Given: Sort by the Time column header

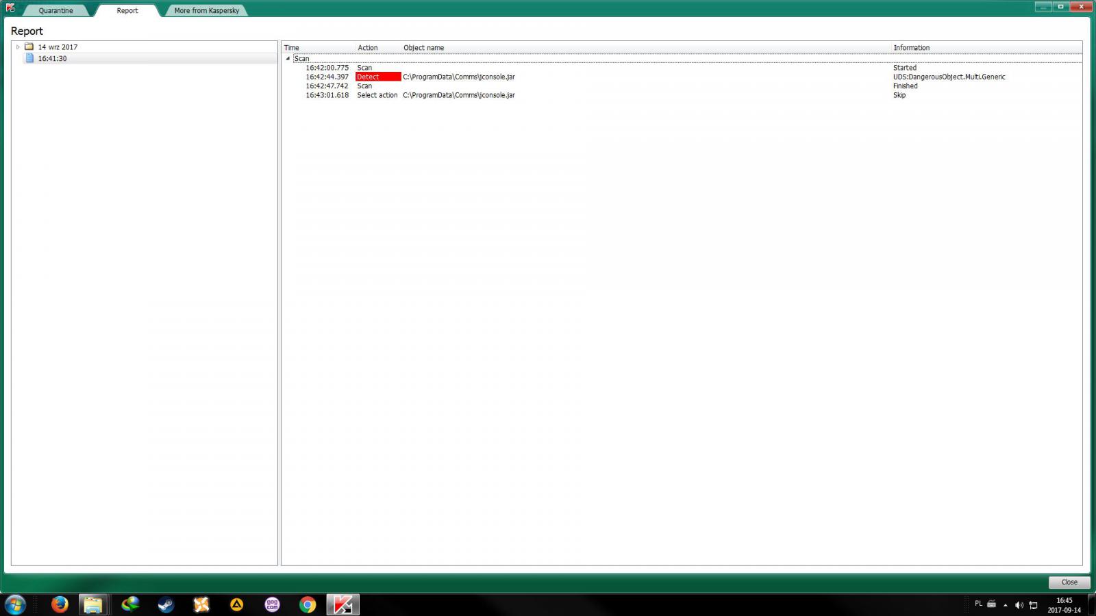Looking at the screenshot, I should tap(319, 48).
